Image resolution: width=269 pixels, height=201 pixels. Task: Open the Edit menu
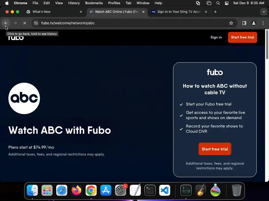46,3
